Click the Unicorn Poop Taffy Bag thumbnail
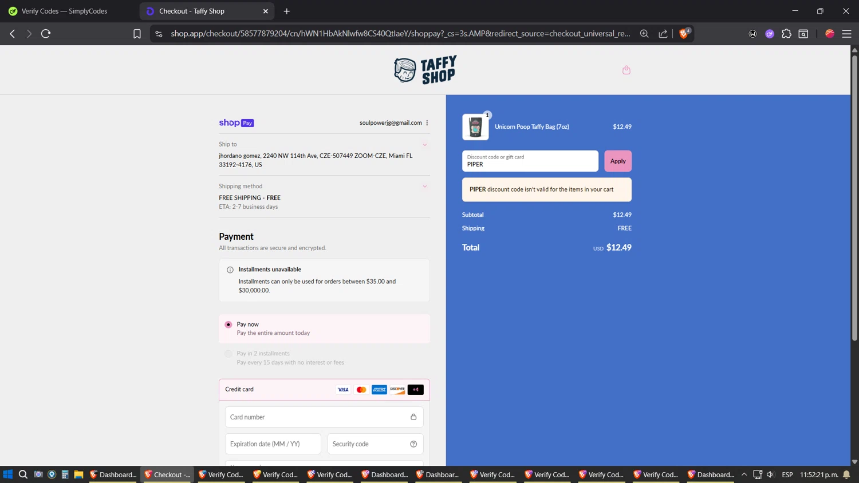The image size is (859, 483). [x=475, y=127]
